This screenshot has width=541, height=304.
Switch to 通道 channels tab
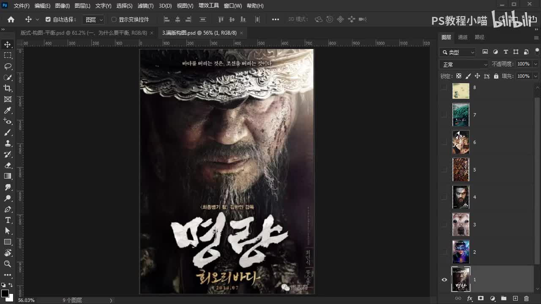(x=463, y=37)
